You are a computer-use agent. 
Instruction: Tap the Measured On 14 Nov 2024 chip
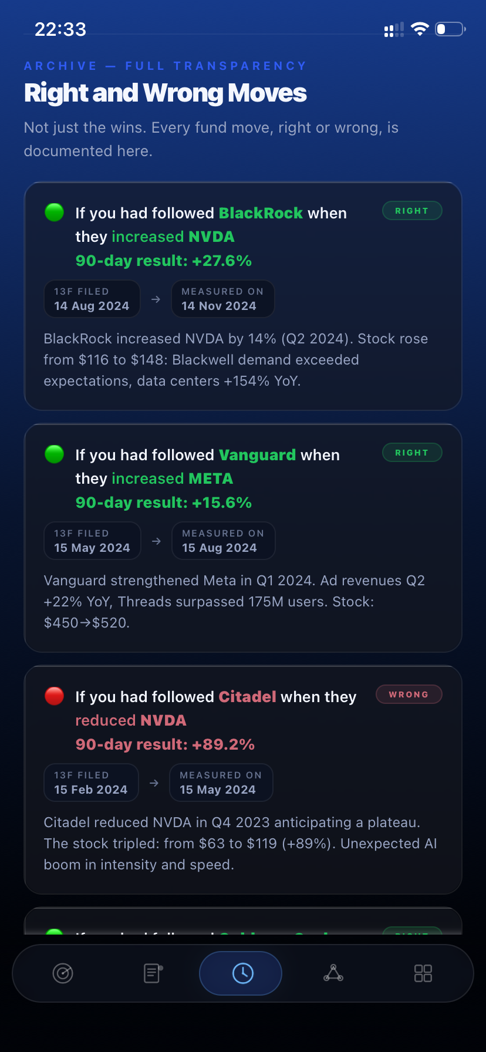[x=222, y=299]
